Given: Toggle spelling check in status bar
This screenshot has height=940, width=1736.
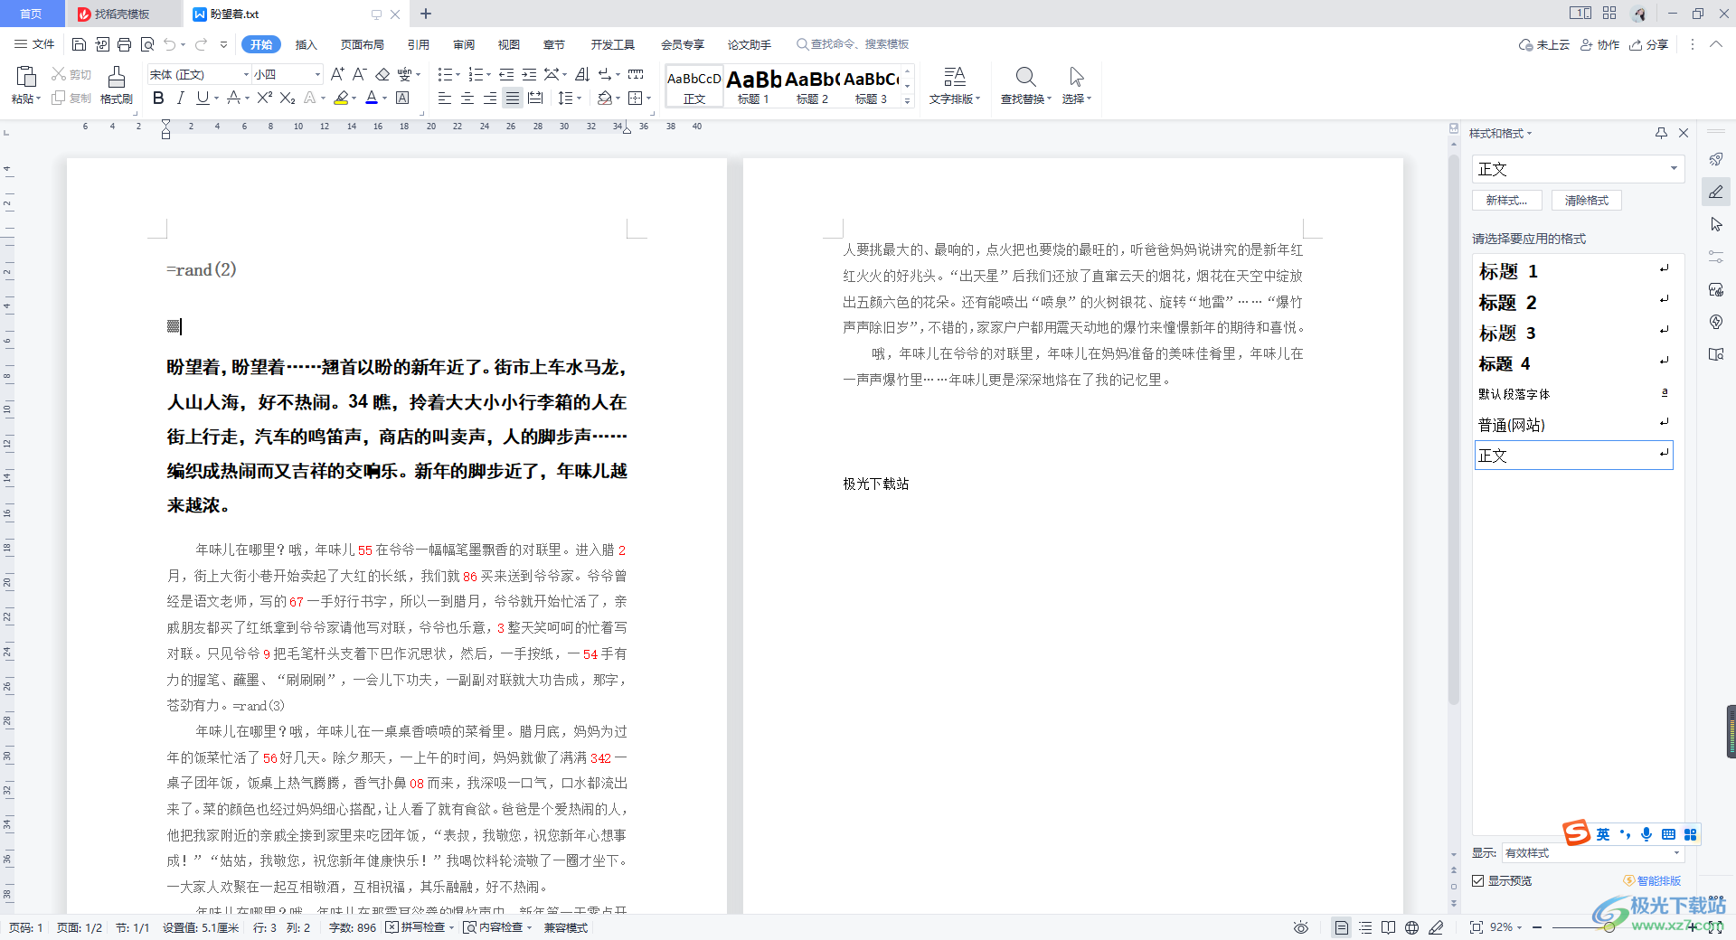Looking at the screenshot, I should (x=419, y=927).
